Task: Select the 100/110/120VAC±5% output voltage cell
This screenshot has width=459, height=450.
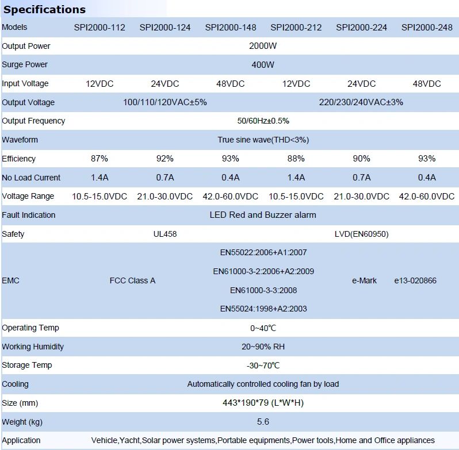Action: (x=165, y=102)
